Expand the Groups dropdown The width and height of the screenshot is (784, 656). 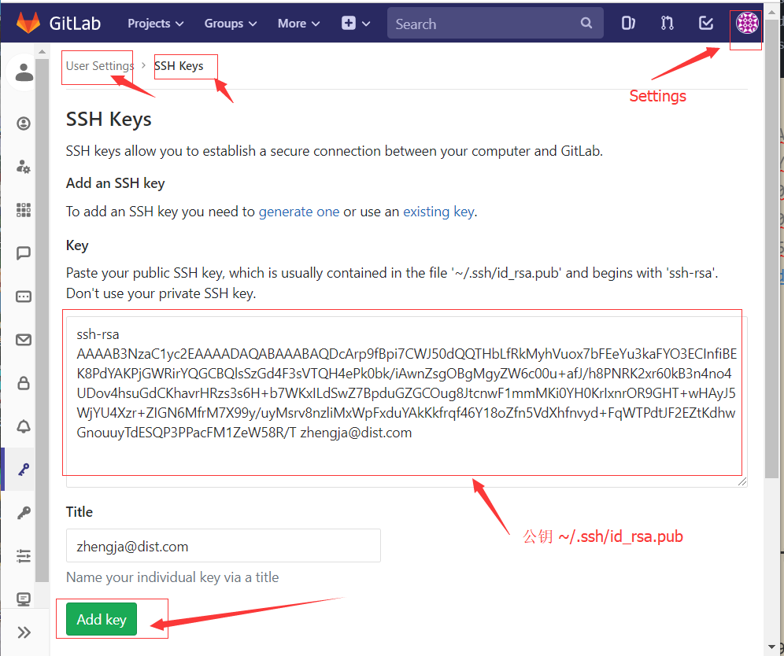coord(229,23)
